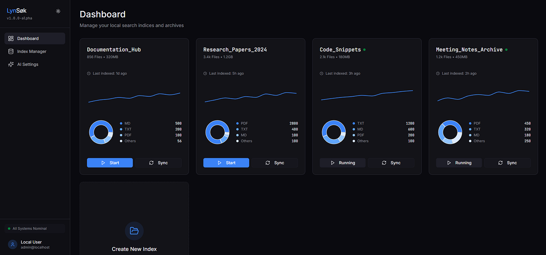Screen dimensions: 546x255
Task: Click the trend line chart in Research_Papers_2024
Action: 250,97
